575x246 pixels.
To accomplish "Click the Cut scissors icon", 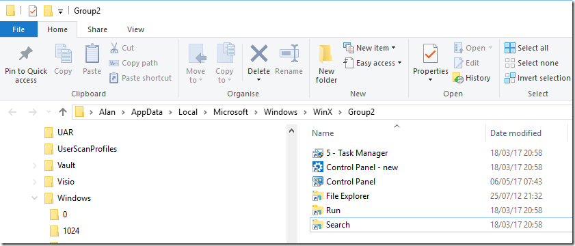I will tap(114, 48).
